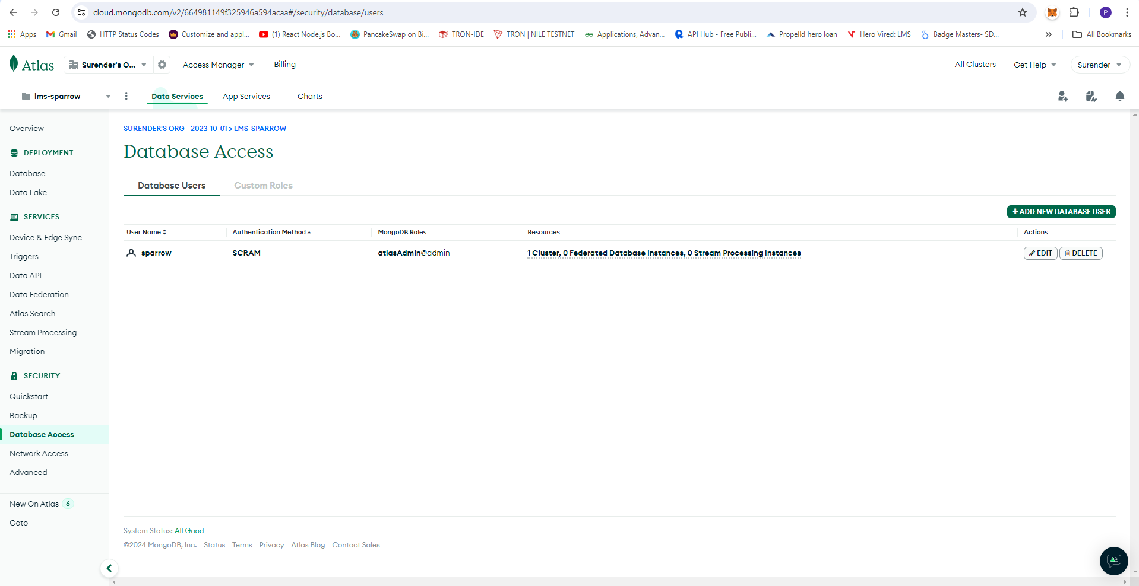Open MetaMask fox extension

click(x=1052, y=12)
